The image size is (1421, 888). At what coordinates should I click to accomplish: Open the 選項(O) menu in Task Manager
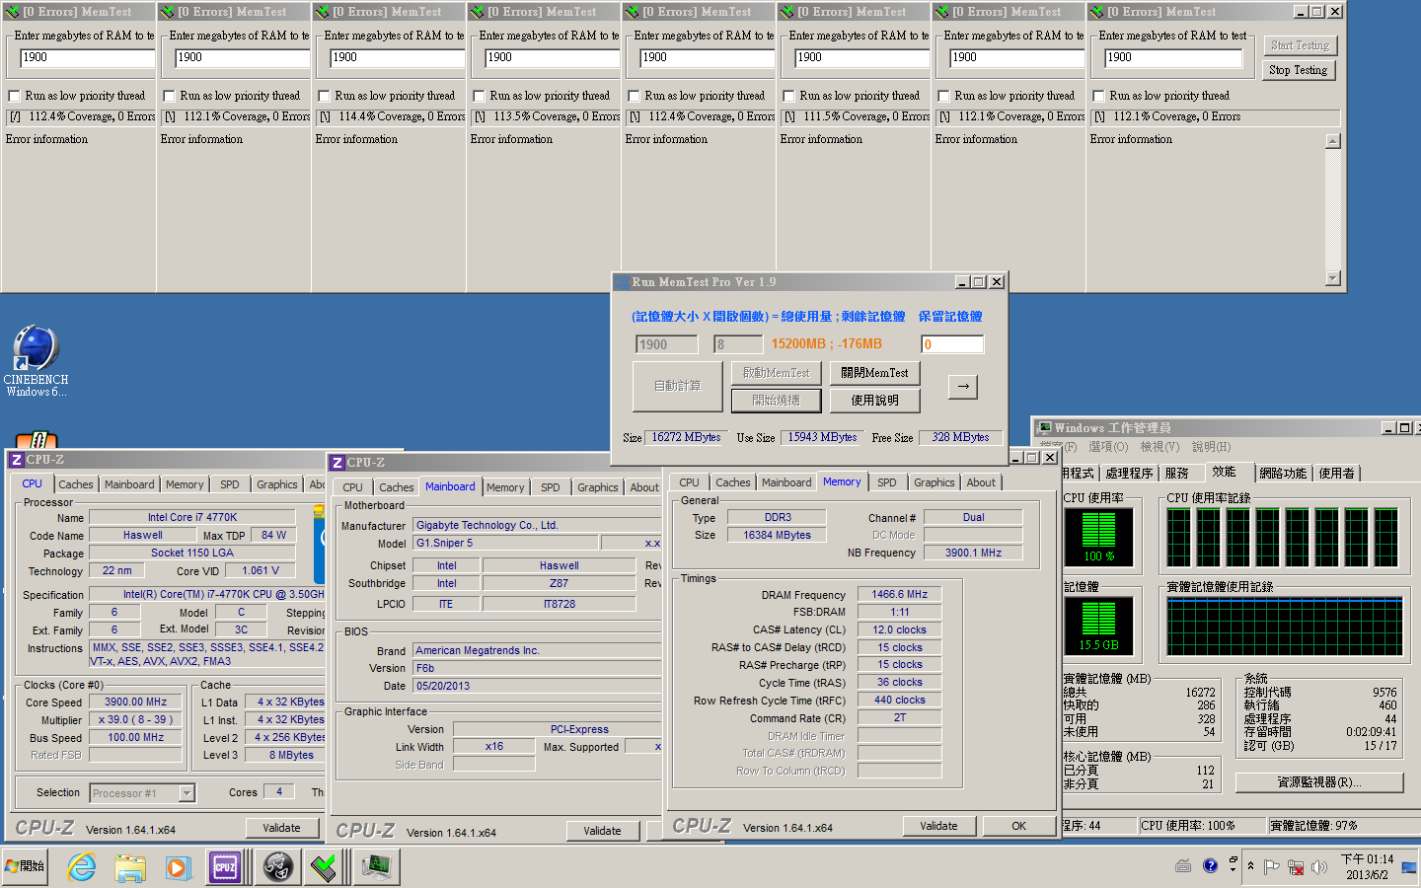(x=1107, y=447)
